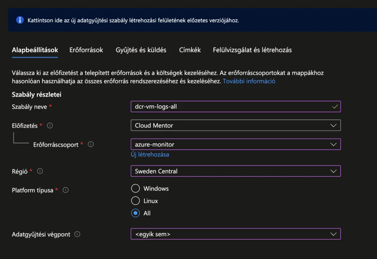This screenshot has width=377, height=259.
Task: Click the info icon in the blue banner
Action: coord(20,20)
